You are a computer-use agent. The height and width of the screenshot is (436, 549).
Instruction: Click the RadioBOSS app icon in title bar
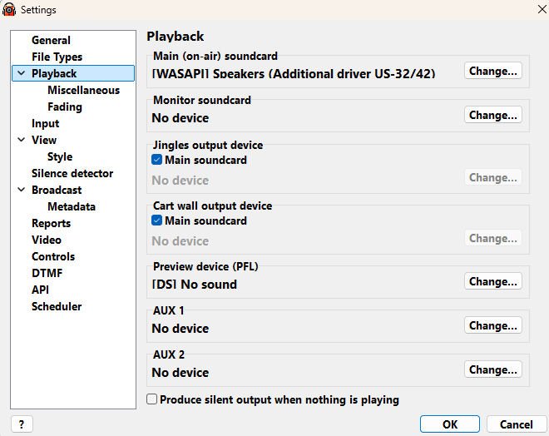coord(9,9)
